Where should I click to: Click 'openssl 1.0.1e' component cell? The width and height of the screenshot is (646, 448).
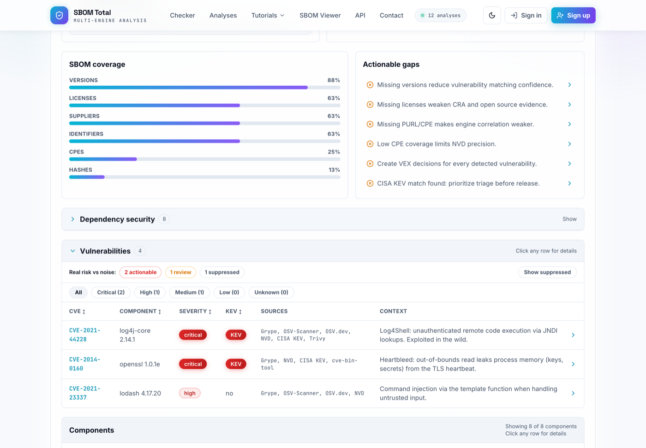140,364
